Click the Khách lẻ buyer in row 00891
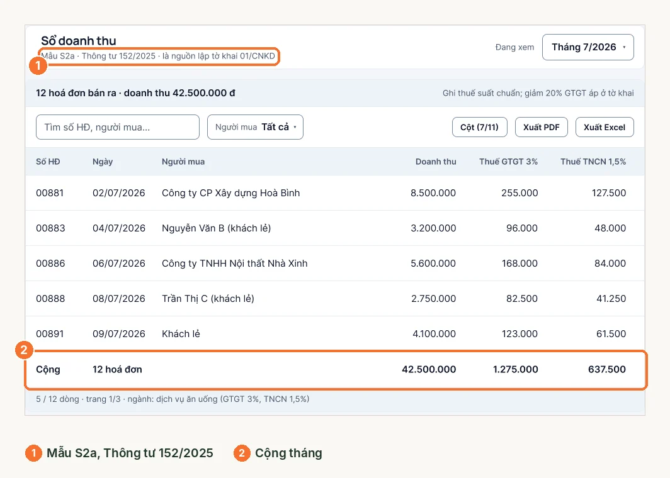The height and width of the screenshot is (478, 670). click(x=181, y=334)
